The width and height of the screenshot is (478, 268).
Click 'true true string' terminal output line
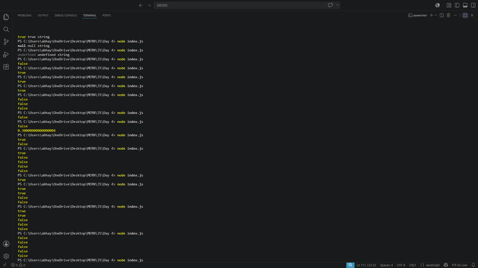33,37
